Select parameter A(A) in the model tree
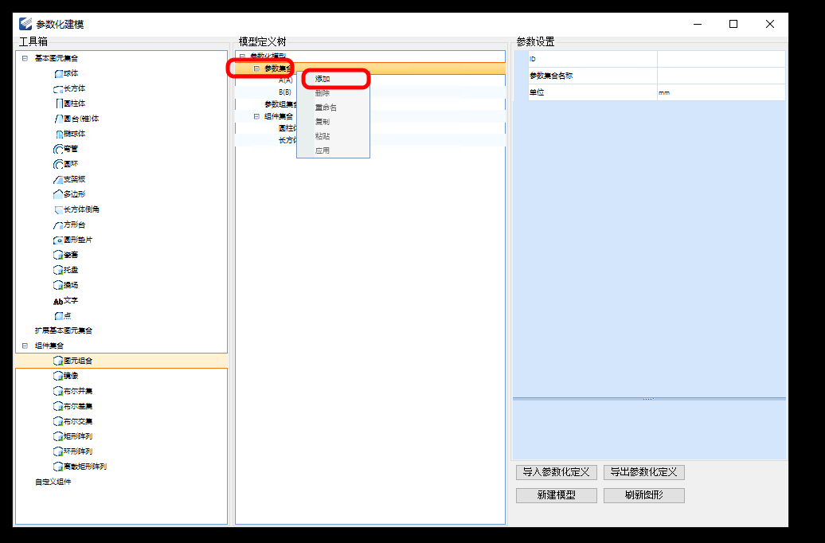Viewport: 825px width, 543px height. coord(286,80)
